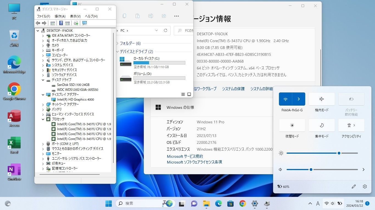The width and height of the screenshot is (375, 210).
Task: Select the PC desktop icon
Action: (14, 12)
